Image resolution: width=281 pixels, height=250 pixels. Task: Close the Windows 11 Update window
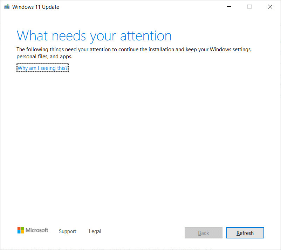(x=270, y=7)
